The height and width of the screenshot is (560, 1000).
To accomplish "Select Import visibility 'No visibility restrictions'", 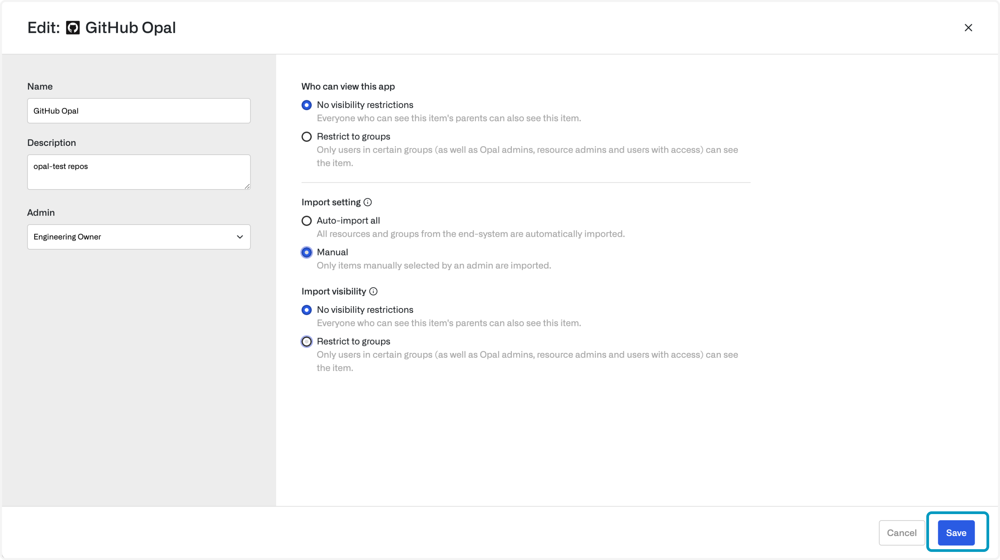I will [307, 310].
